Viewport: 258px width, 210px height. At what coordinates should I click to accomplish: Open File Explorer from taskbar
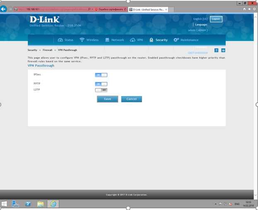pos(41,204)
